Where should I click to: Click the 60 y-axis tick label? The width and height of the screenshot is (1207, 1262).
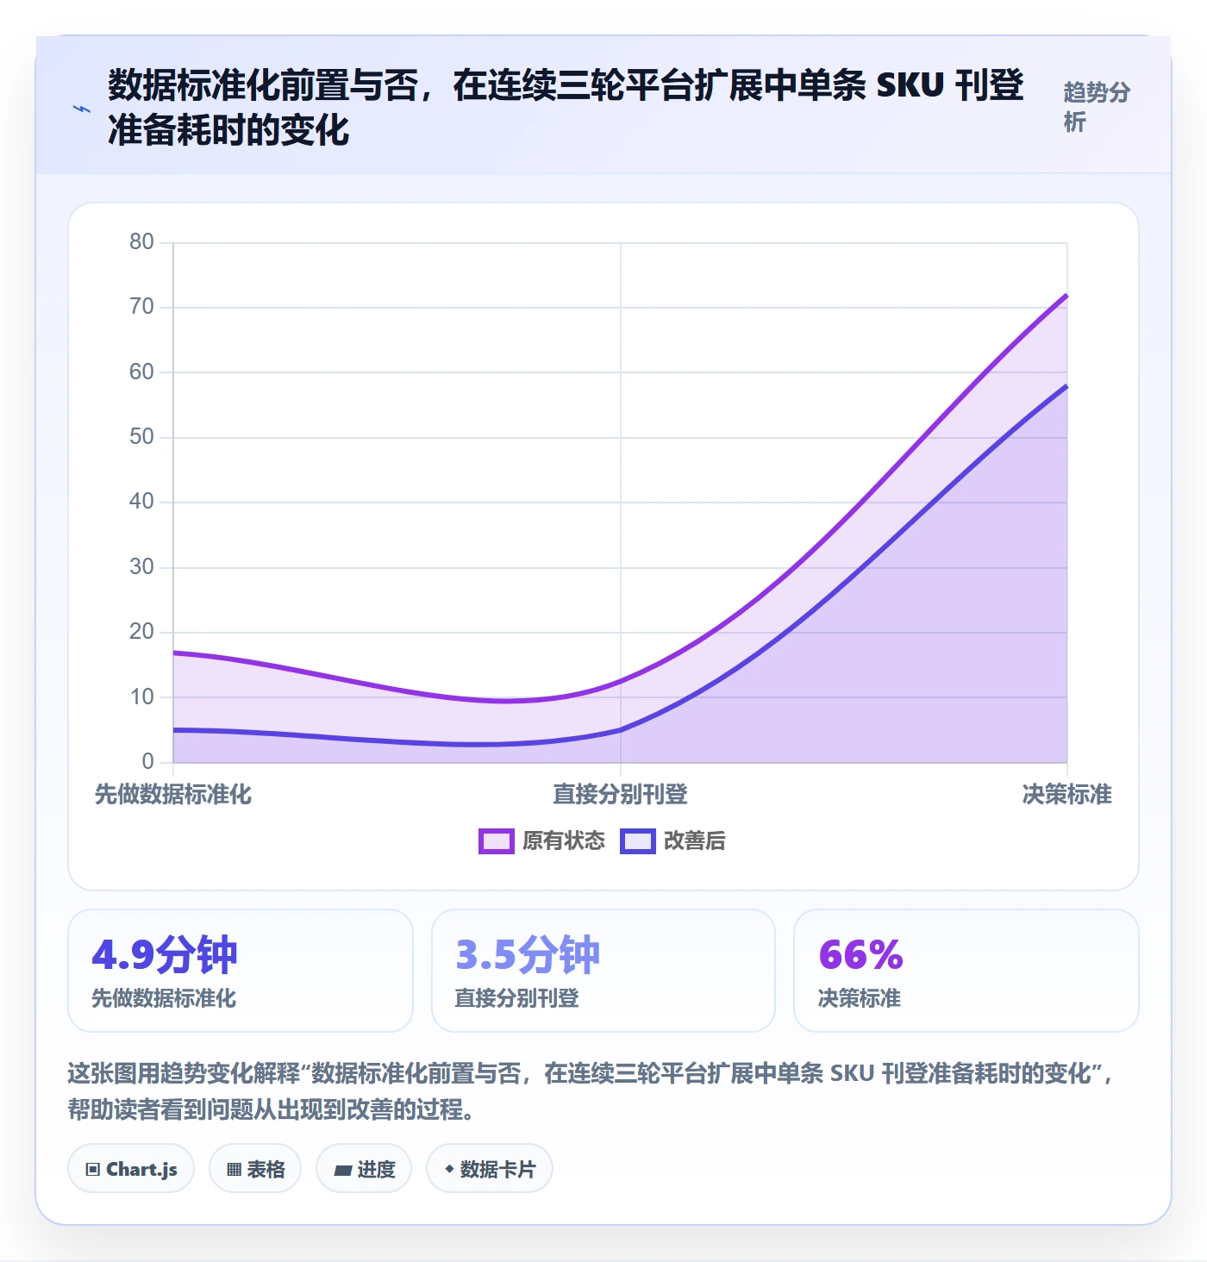click(x=141, y=372)
